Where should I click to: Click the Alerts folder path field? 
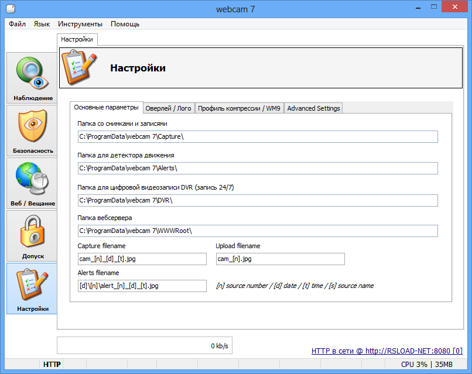(258, 168)
